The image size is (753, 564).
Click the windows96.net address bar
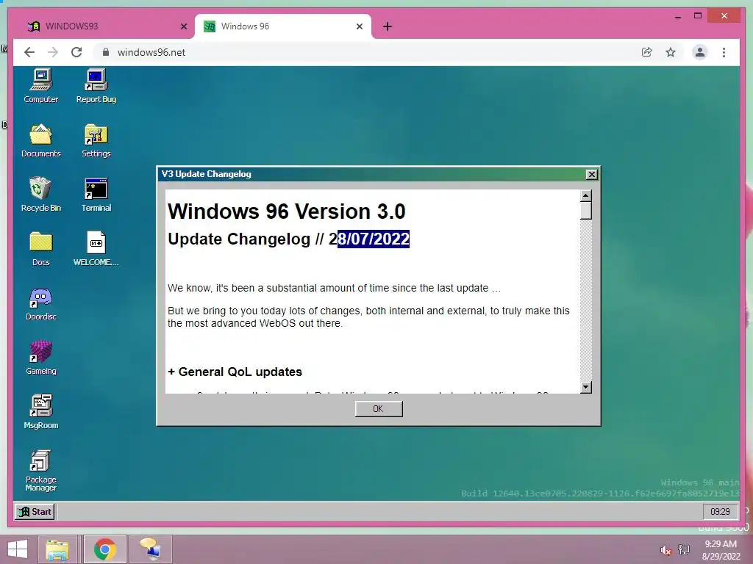coord(365,52)
